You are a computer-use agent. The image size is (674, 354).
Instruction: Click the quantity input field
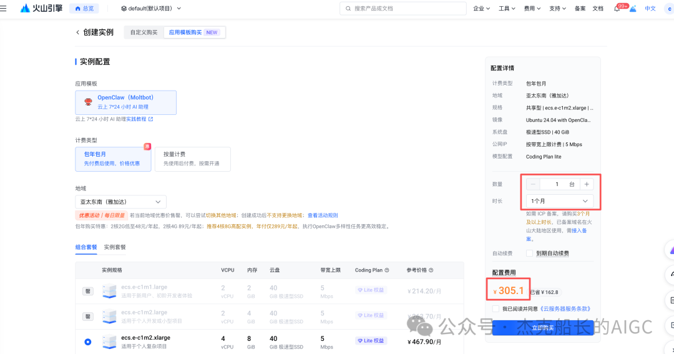pos(560,184)
